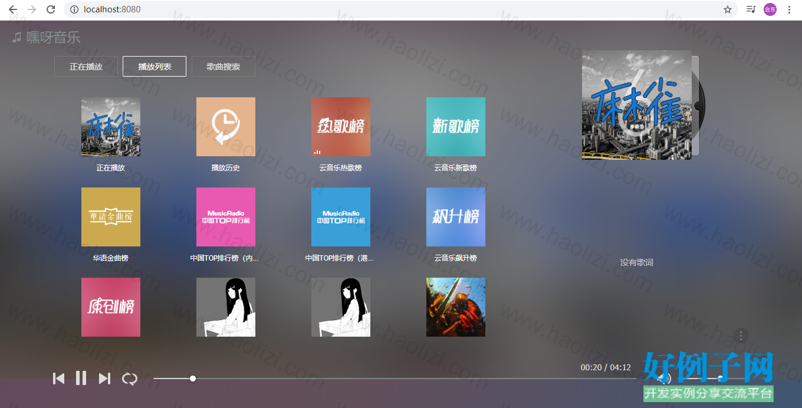Click the song progress slider handle
The image size is (802, 408).
pyautogui.click(x=193, y=379)
